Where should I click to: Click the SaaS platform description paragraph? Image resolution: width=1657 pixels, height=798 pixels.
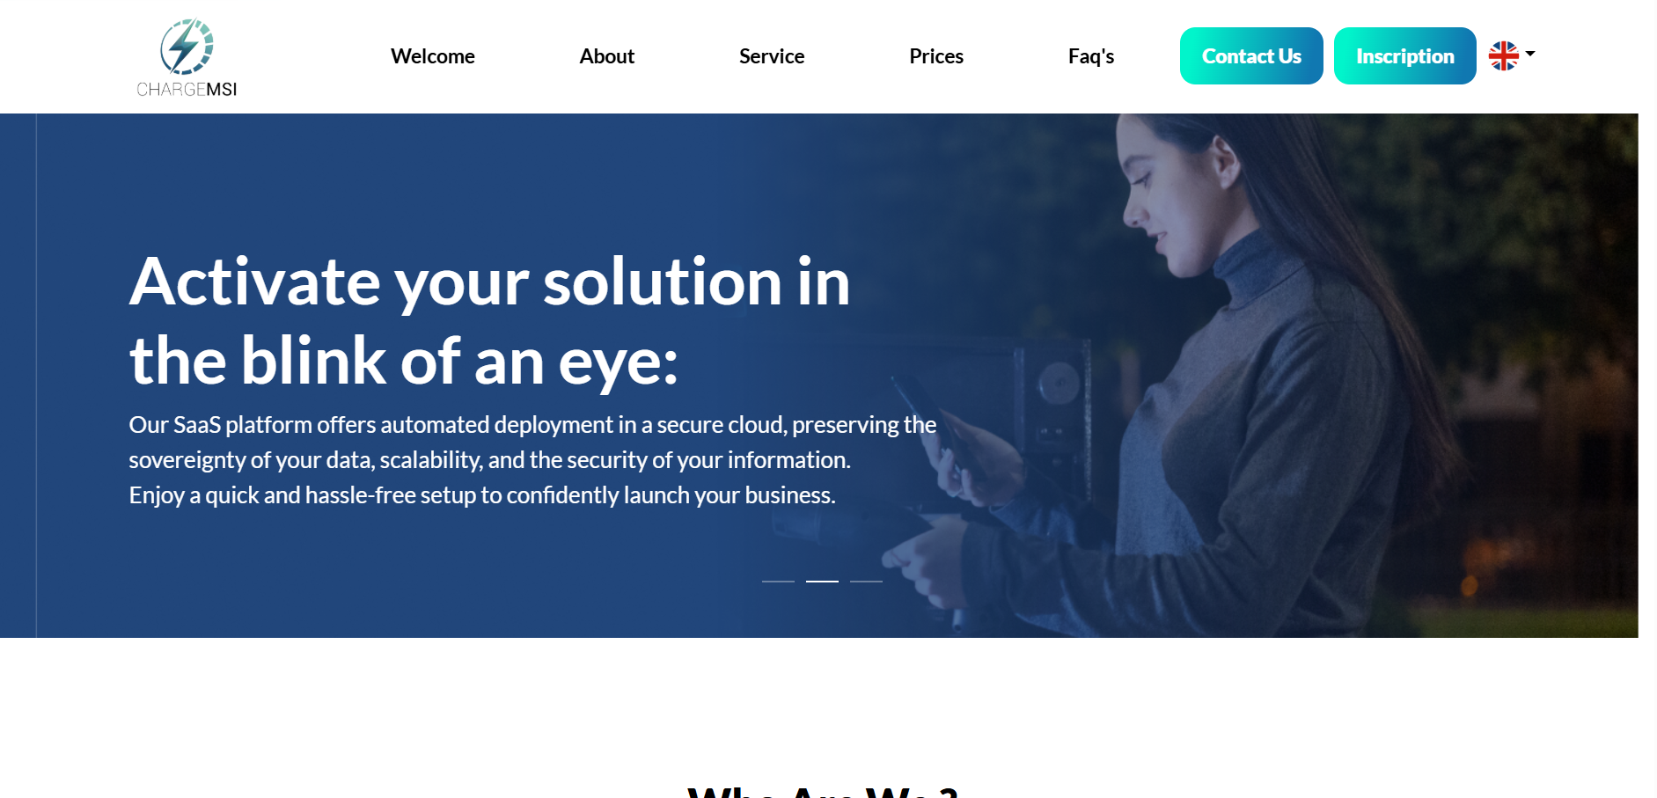[x=532, y=460]
